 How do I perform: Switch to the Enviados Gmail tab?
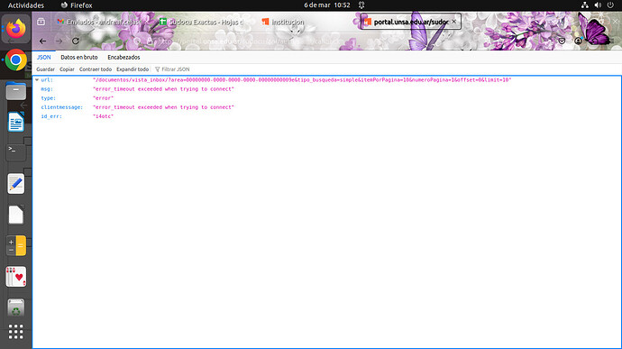(x=102, y=22)
